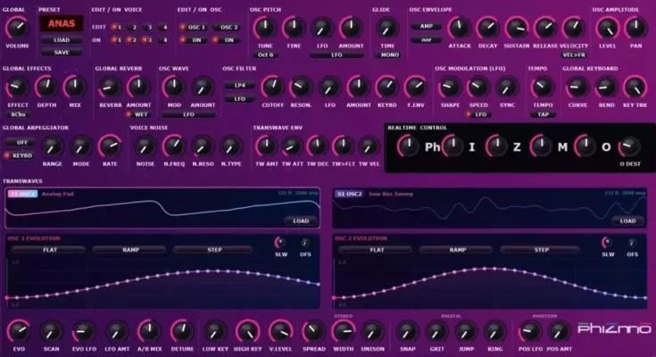Screen dimensions: 656x357
Task: Click the filter RESON. knob
Action: (x=301, y=87)
